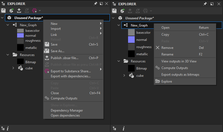Select the normal output swatch in right panel
223x132 pixels.
click(x=131, y=40)
